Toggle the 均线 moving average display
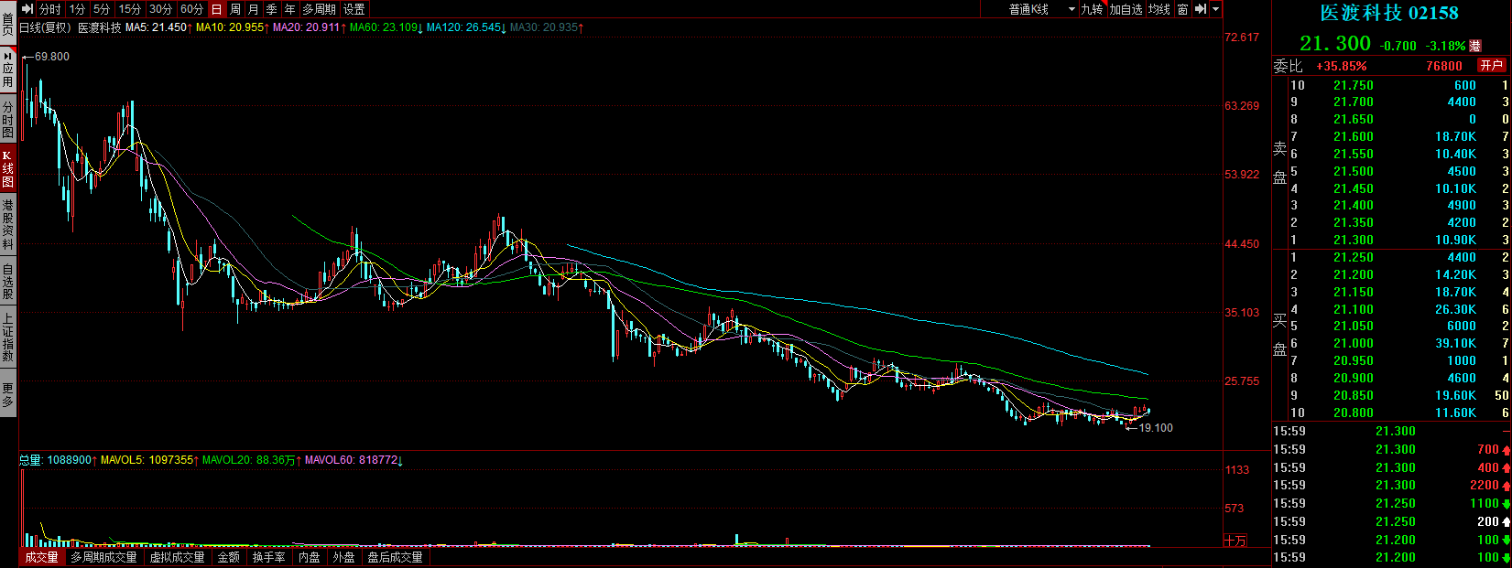Image resolution: width=1512 pixels, height=568 pixels. (1159, 9)
